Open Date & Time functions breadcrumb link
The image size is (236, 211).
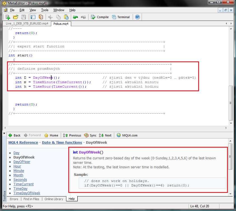(62, 142)
